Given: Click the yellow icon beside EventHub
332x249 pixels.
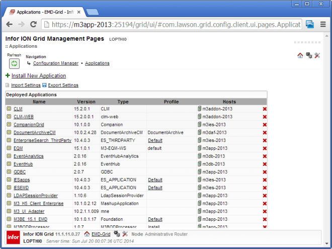Looking at the screenshot, I should tap(9, 164).
